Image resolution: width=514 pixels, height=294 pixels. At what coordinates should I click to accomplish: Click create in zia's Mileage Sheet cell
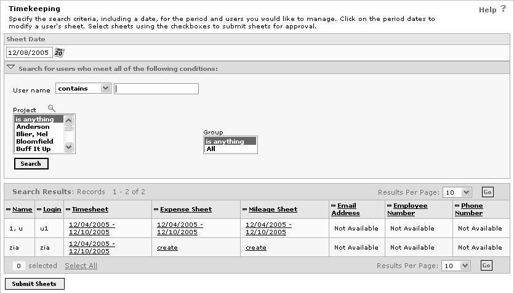tap(256, 248)
